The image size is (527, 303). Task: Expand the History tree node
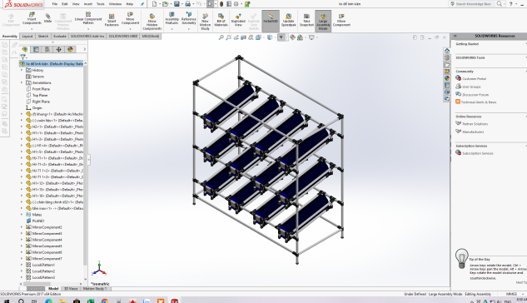pos(22,70)
